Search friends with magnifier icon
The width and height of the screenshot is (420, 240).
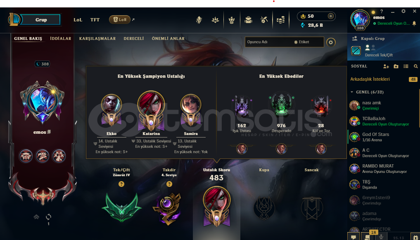click(416, 66)
